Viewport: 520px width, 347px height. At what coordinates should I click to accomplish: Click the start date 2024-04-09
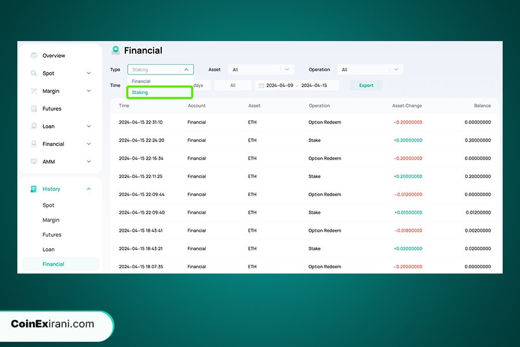[x=280, y=86]
